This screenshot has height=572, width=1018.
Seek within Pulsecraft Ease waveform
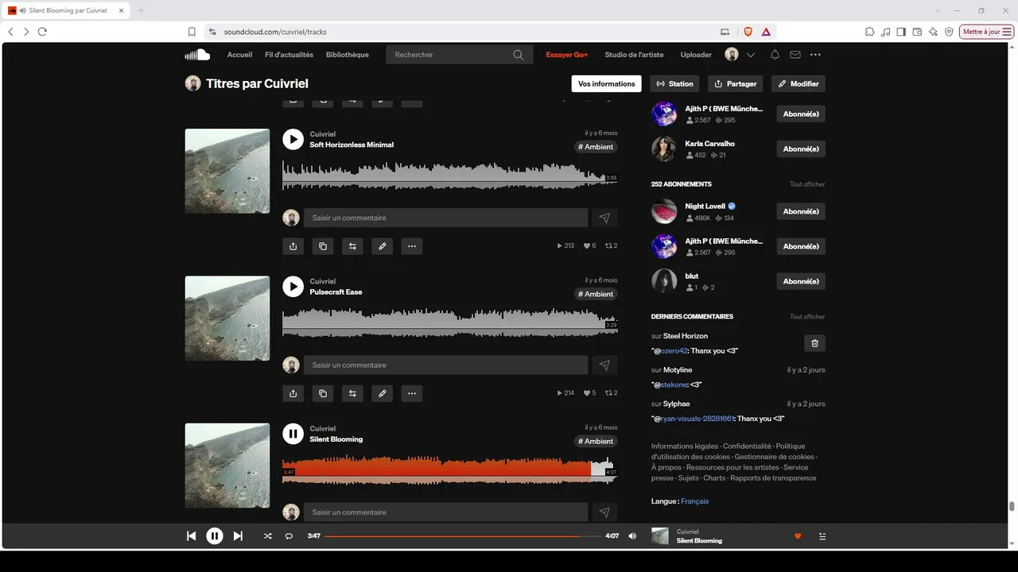pos(449,322)
